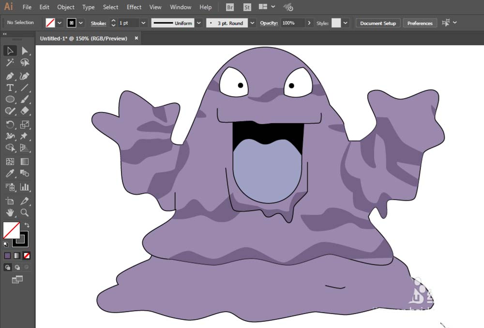Select the Magic Wand tool

coord(10,63)
